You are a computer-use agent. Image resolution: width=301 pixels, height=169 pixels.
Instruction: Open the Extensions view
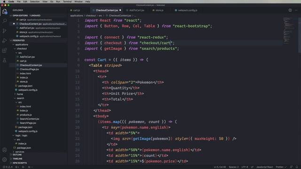[x=5, y=50]
